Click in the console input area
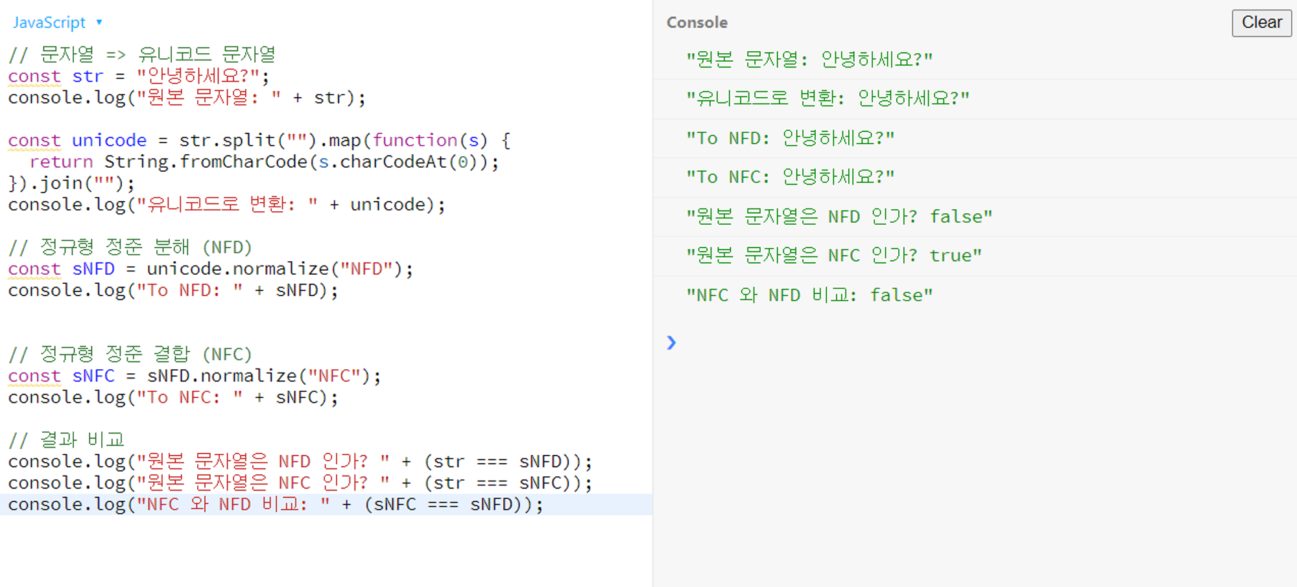The image size is (1297, 587). [986, 342]
